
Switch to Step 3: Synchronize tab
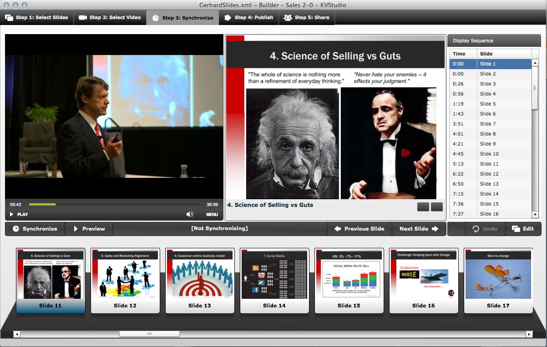coord(182,18)
